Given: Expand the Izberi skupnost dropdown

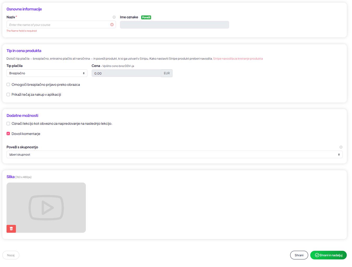Looking at the screenshot, I should [174, 155].
